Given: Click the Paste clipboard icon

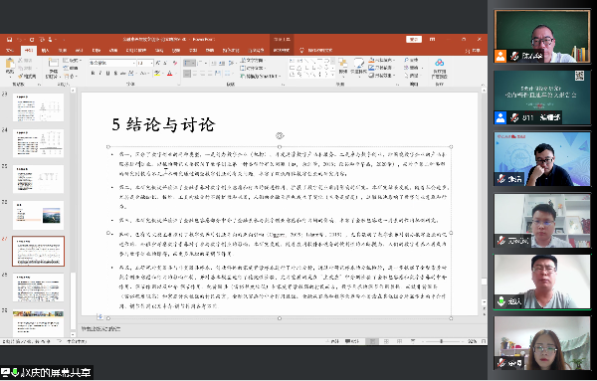Looking at the screenshot, I should 10,66.
